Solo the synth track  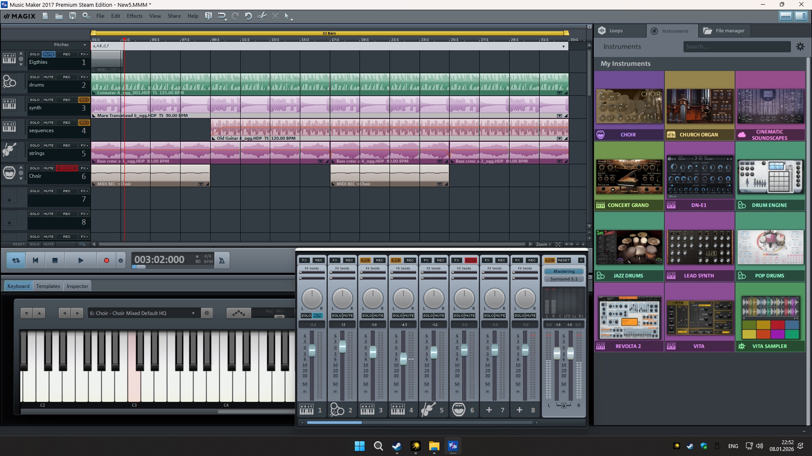click(x=35, y=100)
